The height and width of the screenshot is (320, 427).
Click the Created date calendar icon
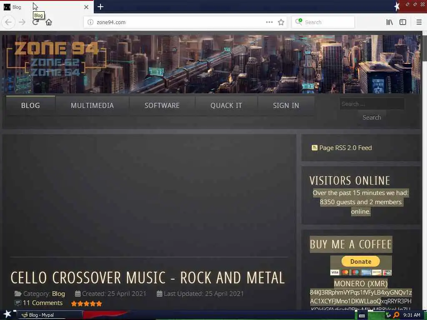(x=78, y=294)
